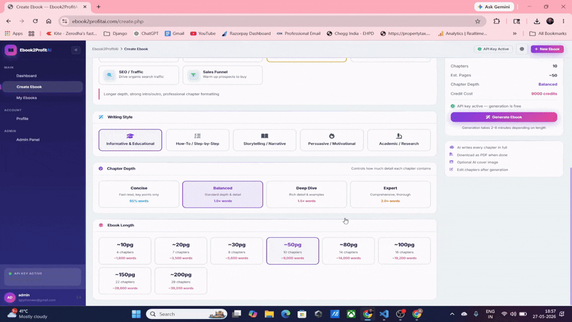Open the settings gear icon
This screenshot has height=322, width=572.
click(x=522, y=49)
